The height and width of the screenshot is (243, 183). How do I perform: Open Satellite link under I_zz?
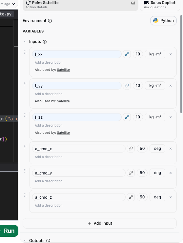click(63, 133)
